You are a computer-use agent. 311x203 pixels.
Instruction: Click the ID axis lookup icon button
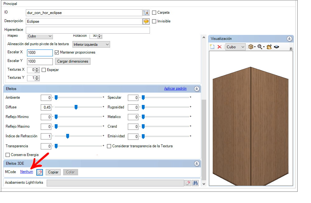click(x=146, y=13)
